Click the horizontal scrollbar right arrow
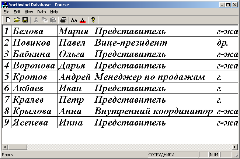 (235, 147)
